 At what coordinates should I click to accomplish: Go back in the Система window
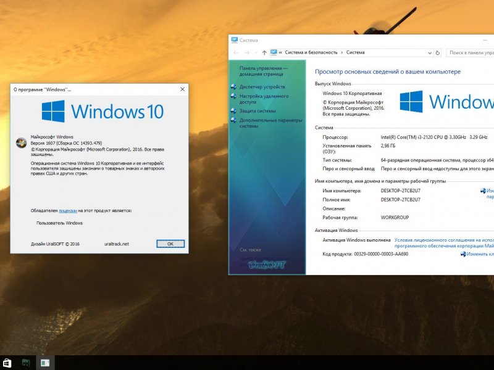click(236, 53)
